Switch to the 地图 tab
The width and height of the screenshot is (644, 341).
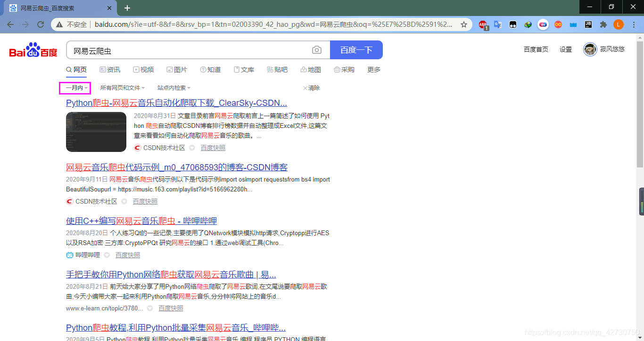coord(311,70)
